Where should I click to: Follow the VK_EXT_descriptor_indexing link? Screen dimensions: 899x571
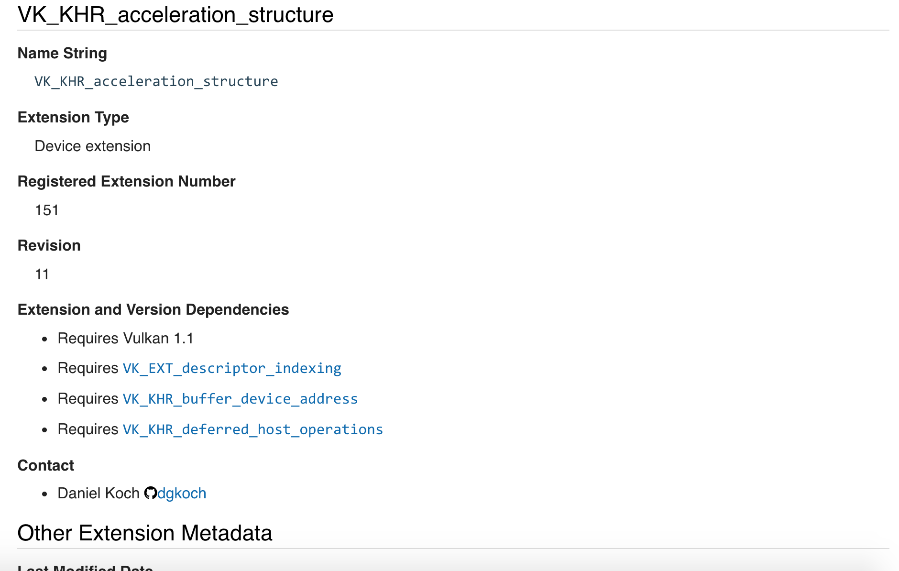click(231, 368)
